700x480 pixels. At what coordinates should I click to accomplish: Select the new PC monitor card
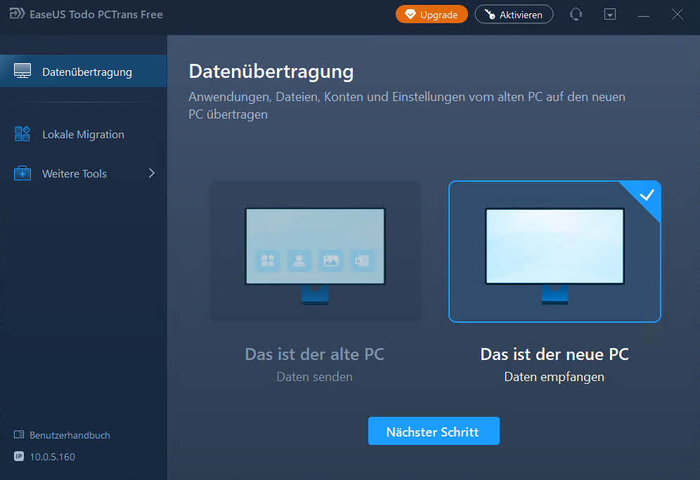(555, 251)
